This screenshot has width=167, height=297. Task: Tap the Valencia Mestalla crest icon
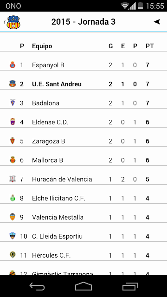coord(13,217)
